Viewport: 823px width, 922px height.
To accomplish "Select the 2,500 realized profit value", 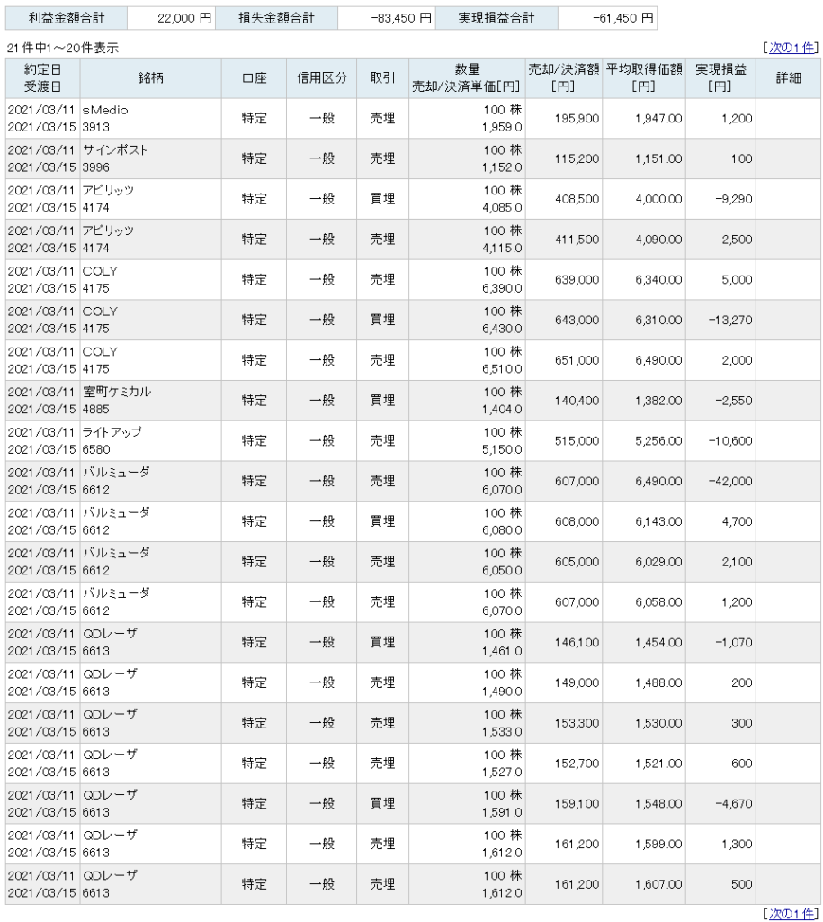I will (738, 240).
